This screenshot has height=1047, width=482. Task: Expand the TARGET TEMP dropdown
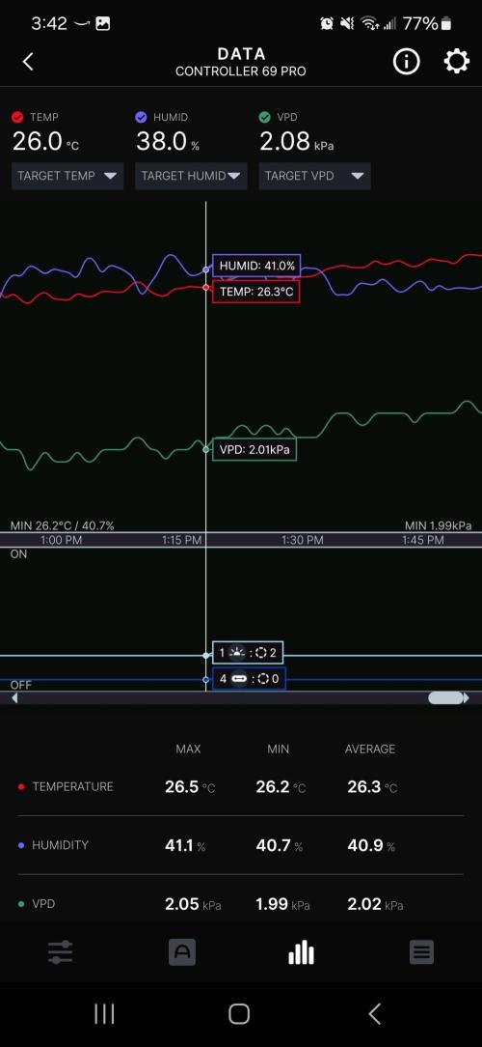(67, 176)
